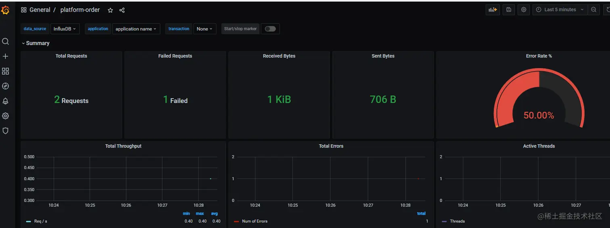Click the Req / s legend color swatch
Image resolution: width=610 pixels, height=228 pixels.
28,221
